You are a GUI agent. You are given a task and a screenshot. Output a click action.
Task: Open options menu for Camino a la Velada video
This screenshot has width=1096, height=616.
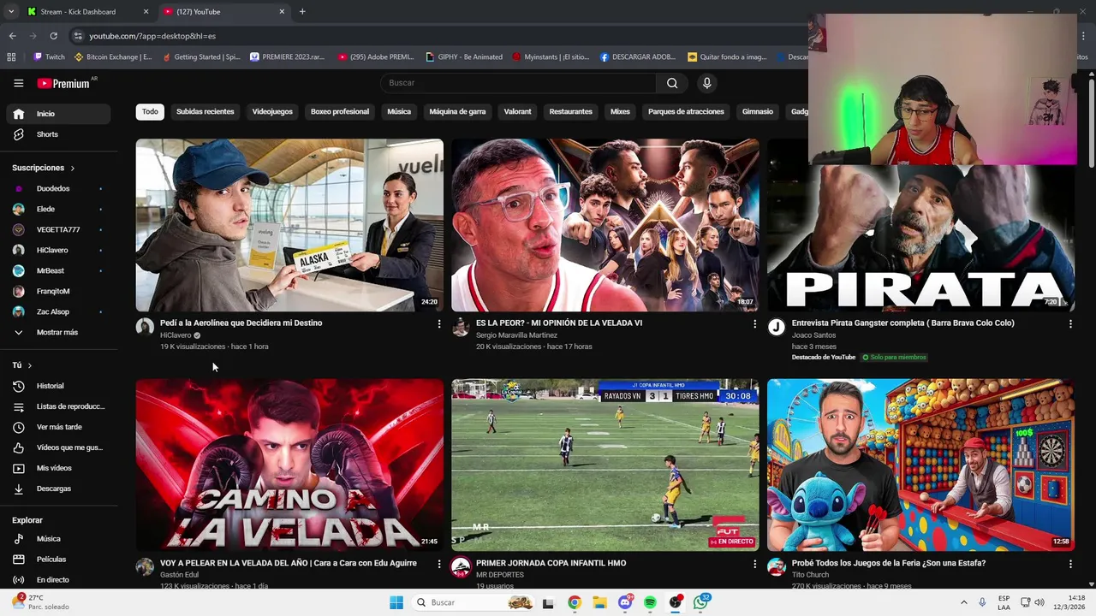[x=439, y=565]
